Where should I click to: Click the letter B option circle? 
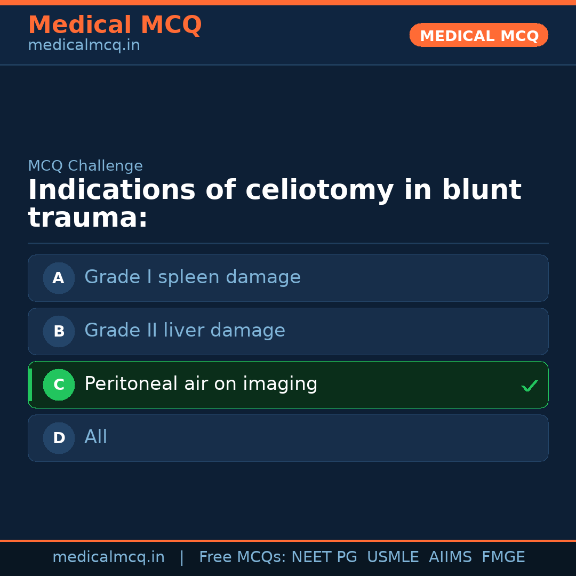[x=59, y=331]
